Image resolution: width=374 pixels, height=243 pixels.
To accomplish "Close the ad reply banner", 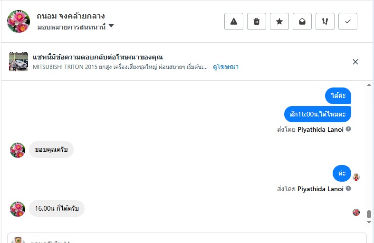I will 355,62.
